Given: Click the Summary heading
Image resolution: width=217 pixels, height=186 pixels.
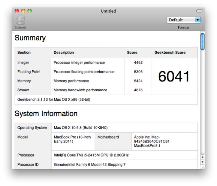Looking at the screenshot, I should pyautogui.click(x=30, y=38).
